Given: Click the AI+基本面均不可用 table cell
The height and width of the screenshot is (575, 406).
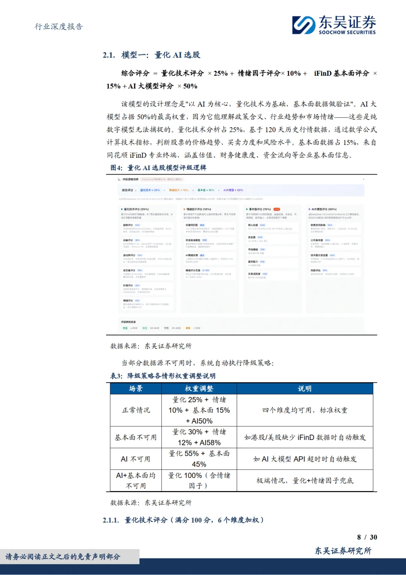Looking at the screenshot, I should (x=136, y=481).
